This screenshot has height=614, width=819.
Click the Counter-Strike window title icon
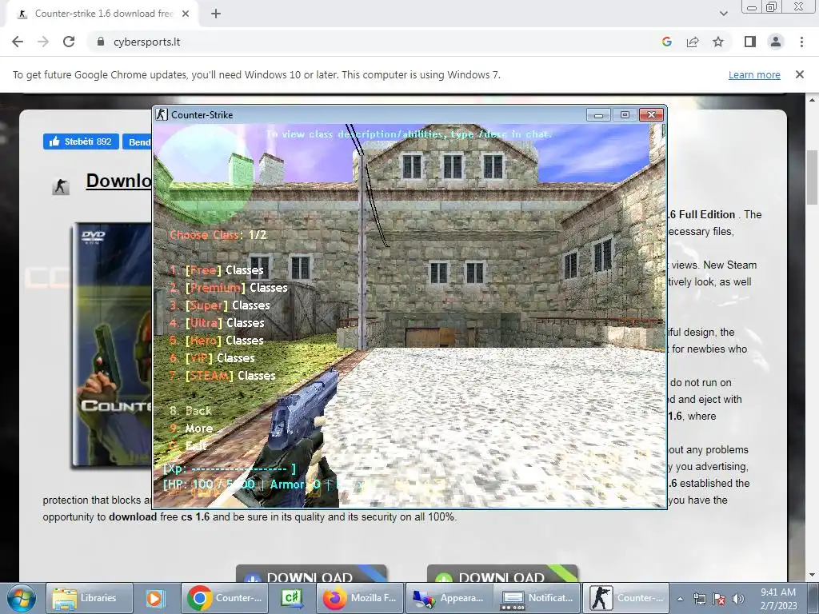(162, 114)
